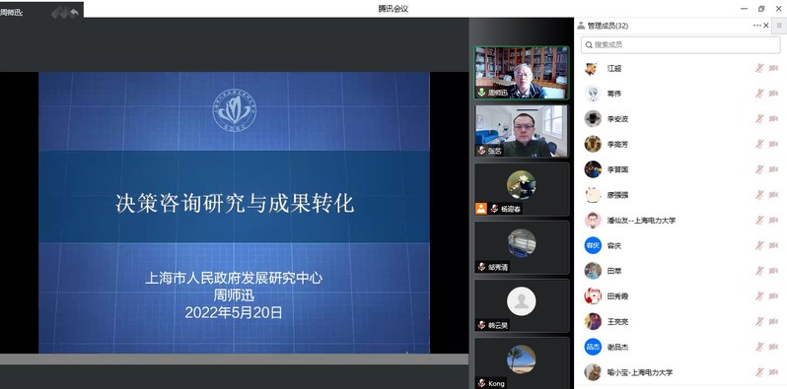Screen dimensions: 787x389
Task: Click microphone icon next to 李晋国
Action: pyautogui.click(x=759, y=169)
